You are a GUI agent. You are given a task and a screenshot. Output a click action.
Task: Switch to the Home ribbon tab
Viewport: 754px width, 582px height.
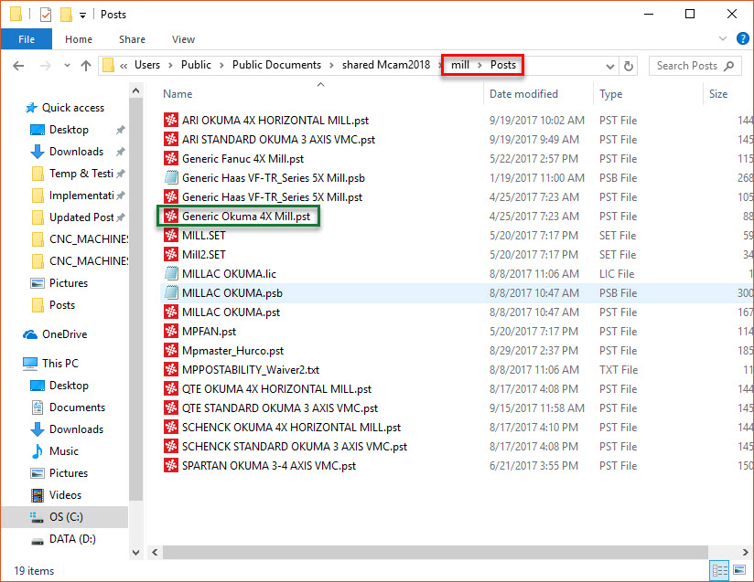[x=79, y=39]
